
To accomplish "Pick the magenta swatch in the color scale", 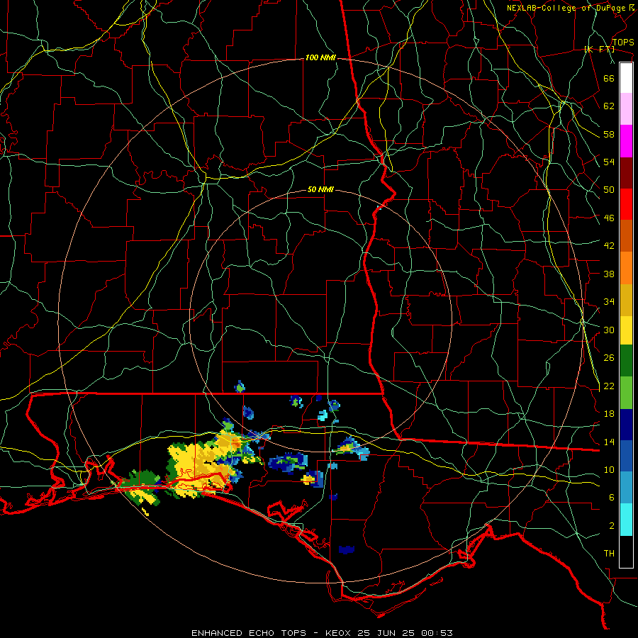I will click(x=626, y=141).
